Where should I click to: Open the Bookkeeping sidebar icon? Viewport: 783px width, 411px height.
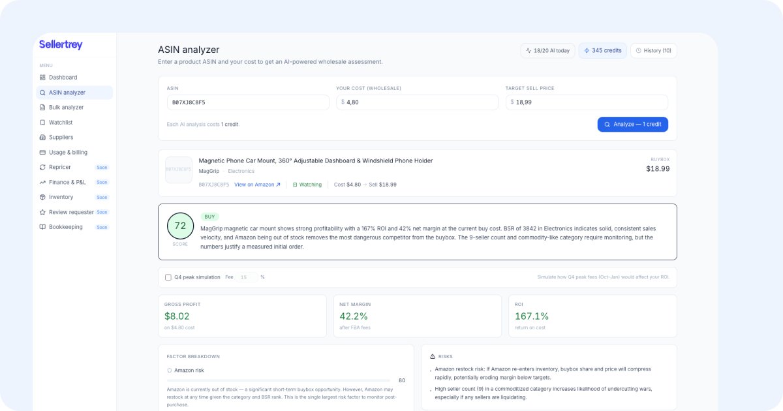(x=42, y=228)
